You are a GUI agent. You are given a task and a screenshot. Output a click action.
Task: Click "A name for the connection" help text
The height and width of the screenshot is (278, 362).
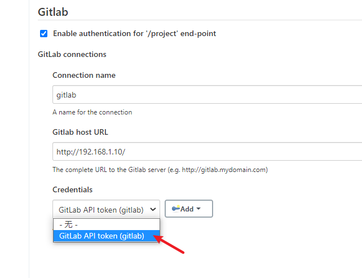[x=92, y=112]
